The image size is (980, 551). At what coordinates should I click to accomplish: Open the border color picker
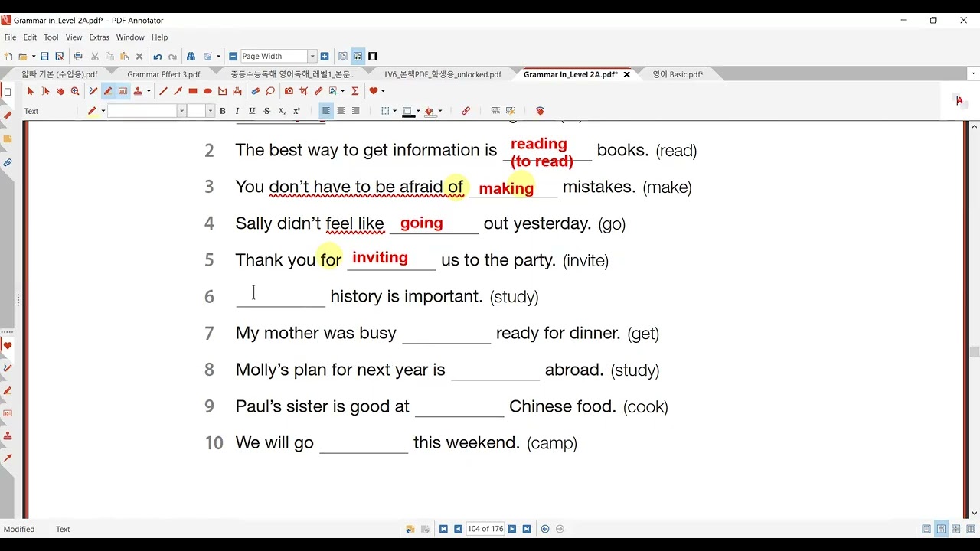click(409, 111)
